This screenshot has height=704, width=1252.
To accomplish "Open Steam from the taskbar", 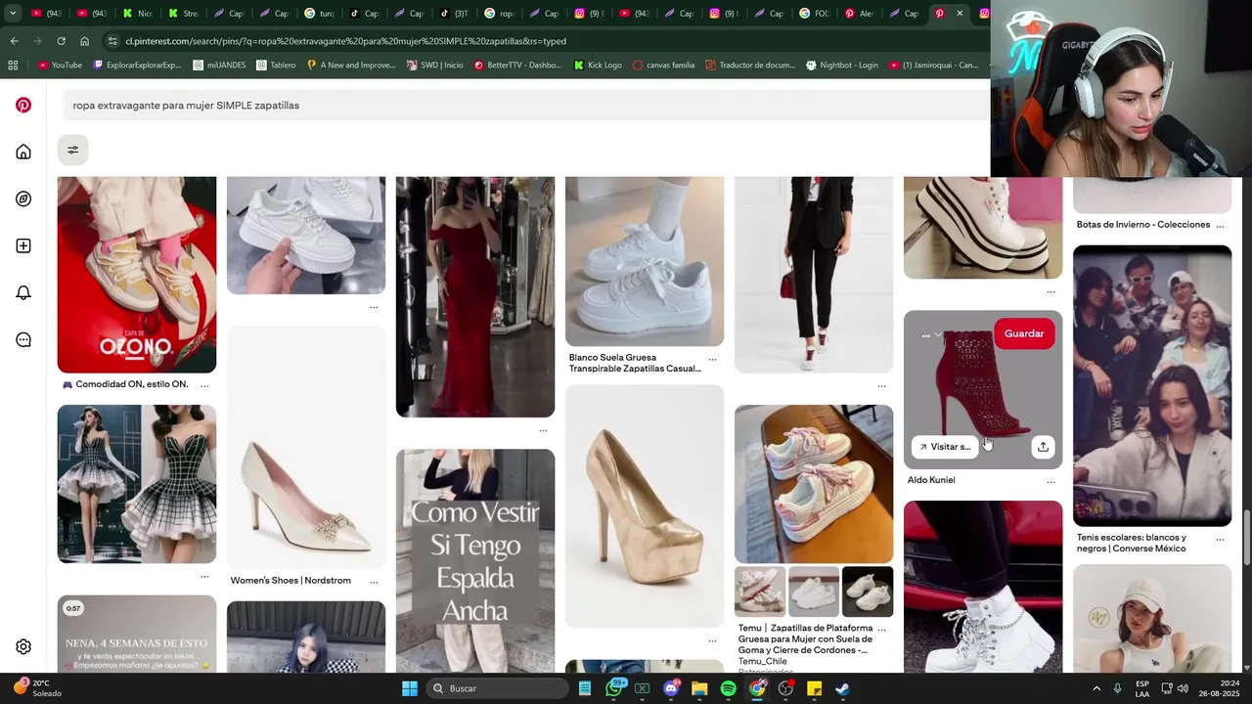I will point(842,688).
